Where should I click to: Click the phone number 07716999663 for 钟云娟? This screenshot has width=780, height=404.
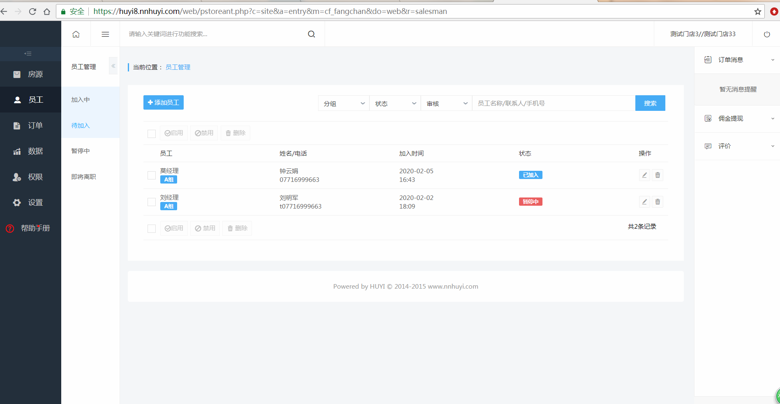click(300, 180)
